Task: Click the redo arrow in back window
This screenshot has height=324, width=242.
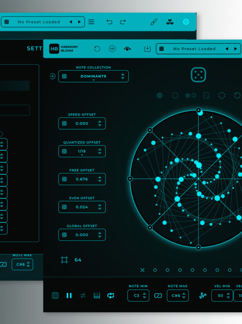Action: (x=123, y=22)
